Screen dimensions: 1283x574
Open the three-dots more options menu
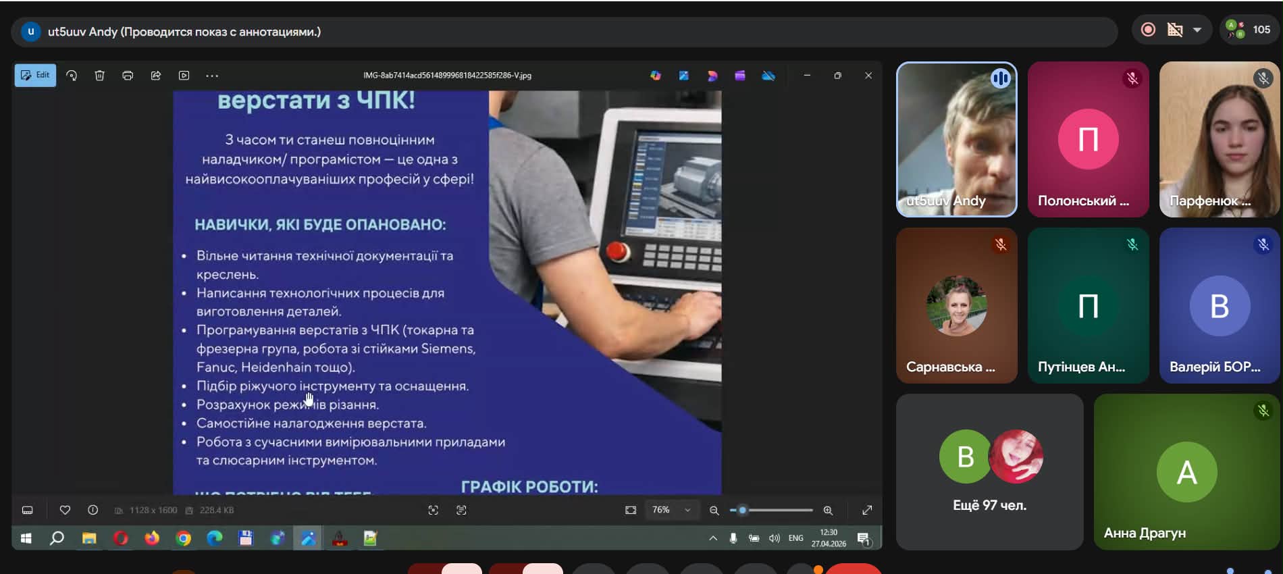point(212,76)
